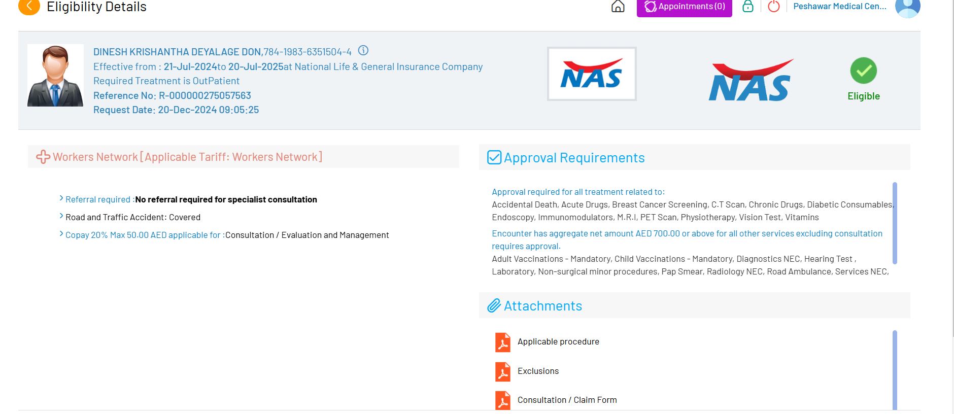Click the info icon beside member ID
The image size is (954, 414).
click(363, 51)
